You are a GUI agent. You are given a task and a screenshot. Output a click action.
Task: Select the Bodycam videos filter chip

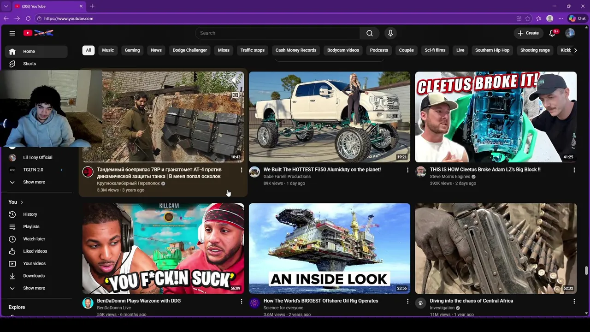tap(343, 50)
